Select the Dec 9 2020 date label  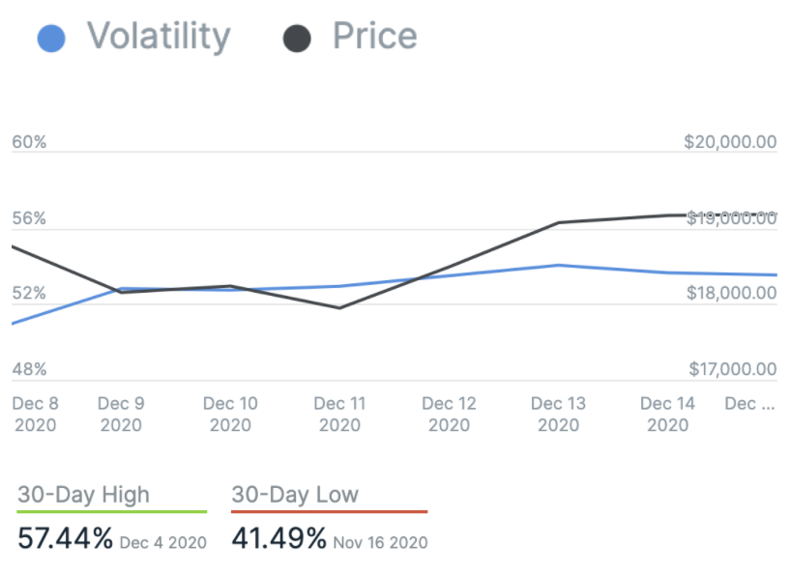121,415
